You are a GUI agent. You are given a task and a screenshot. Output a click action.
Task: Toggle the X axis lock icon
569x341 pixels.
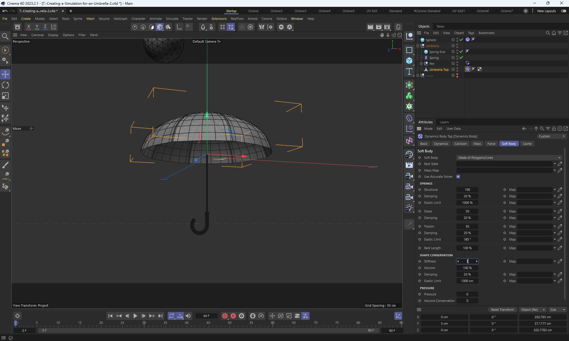pos(28,27)
